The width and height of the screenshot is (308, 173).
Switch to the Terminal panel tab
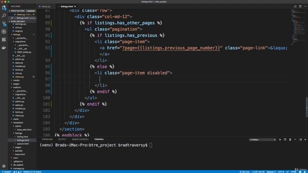99,139
